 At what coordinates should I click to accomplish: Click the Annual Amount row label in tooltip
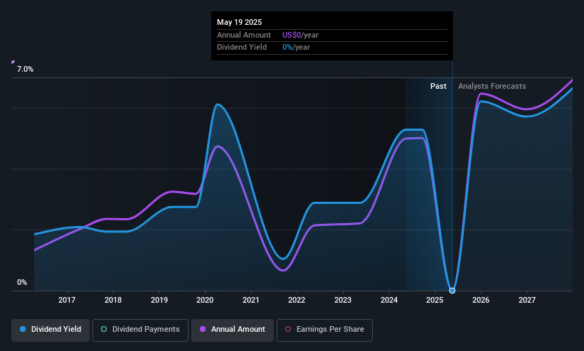244,35
